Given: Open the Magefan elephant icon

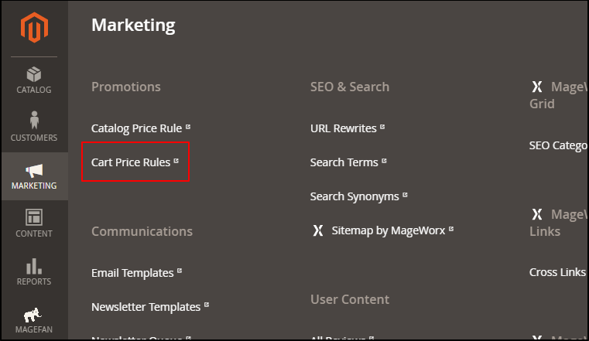Looking at the screenshot, I should pyautogui.click(x=33, y=315).
